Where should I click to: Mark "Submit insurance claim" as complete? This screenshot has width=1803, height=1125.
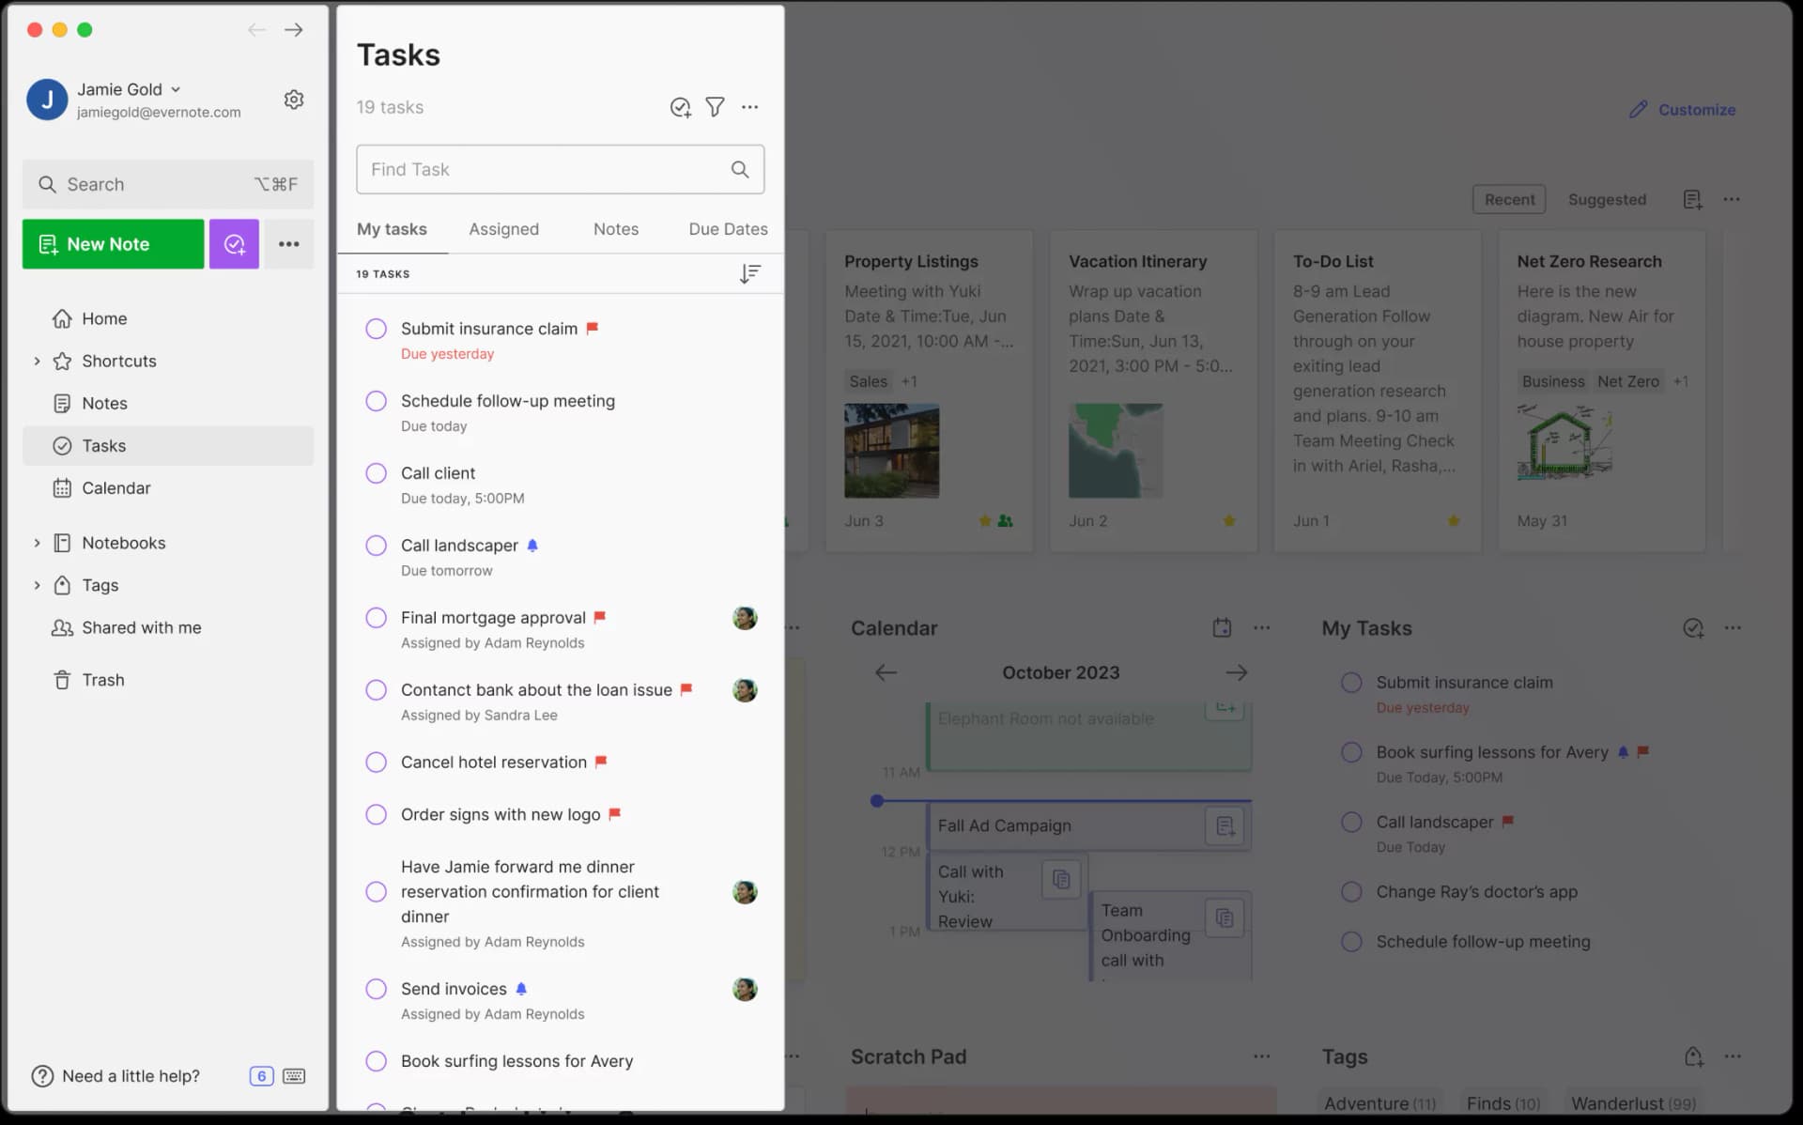pos(376,328)
